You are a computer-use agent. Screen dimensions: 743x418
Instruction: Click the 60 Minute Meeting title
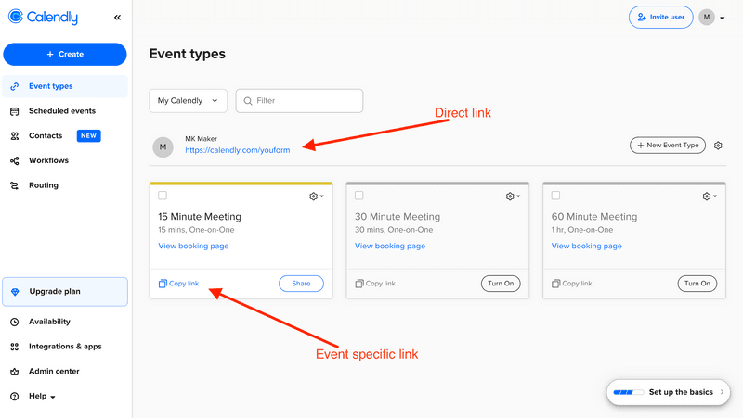[594, 217]
